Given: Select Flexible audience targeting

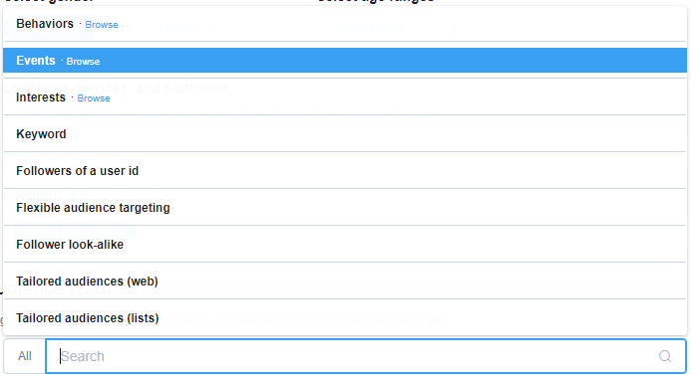Looking at the screenshot, I should [x=345, y=207].
